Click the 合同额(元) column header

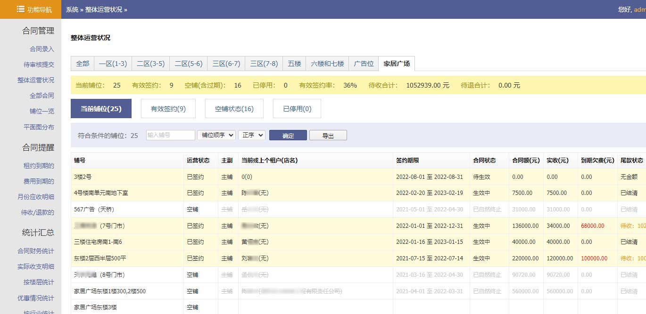click(x=526, y=161)
